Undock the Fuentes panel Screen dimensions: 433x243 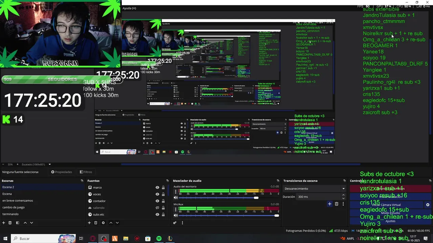coord(167,181)
